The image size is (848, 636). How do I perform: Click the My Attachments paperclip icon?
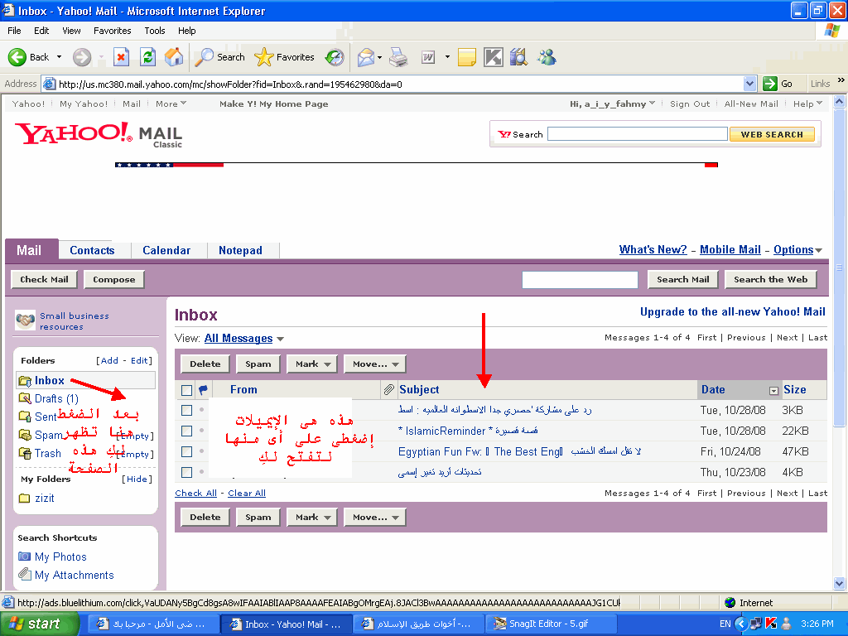(24, 575)
